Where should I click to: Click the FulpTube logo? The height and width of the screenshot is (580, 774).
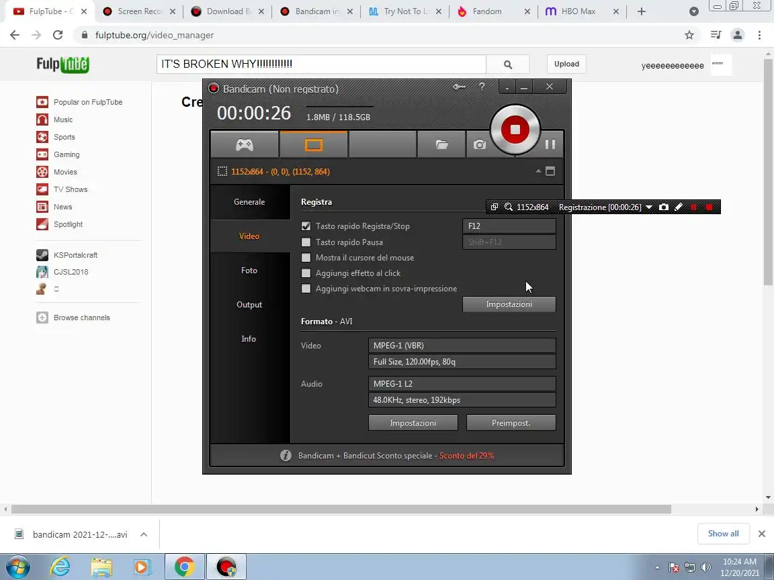[62, 64]
